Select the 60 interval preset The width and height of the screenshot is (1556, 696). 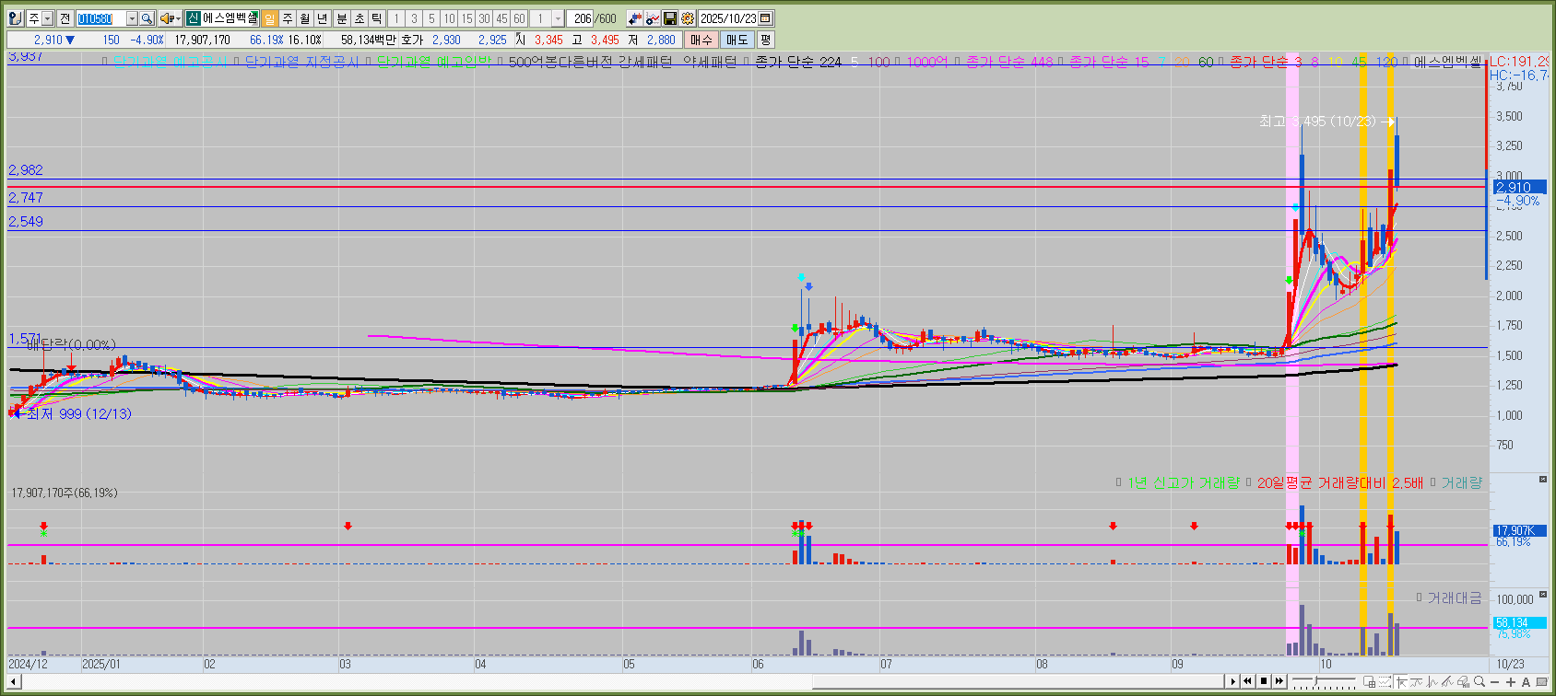pyautogui.click(x=519, y=18)
